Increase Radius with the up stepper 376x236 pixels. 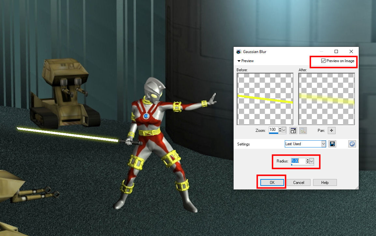coord(308,160)
